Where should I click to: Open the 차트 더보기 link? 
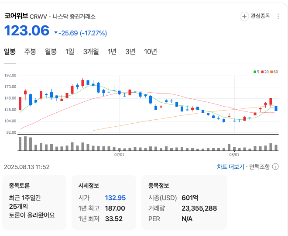coord(230,167)
